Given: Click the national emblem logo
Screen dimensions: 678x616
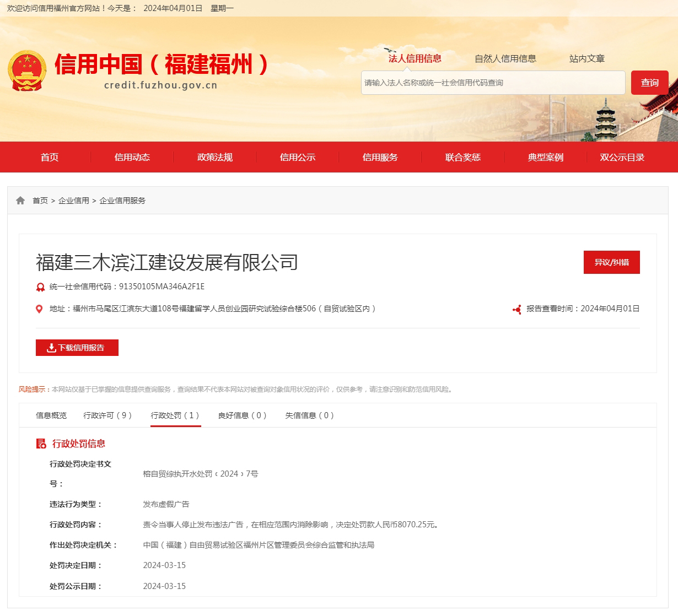Looking at the screenshot, I should pos(27,71).
